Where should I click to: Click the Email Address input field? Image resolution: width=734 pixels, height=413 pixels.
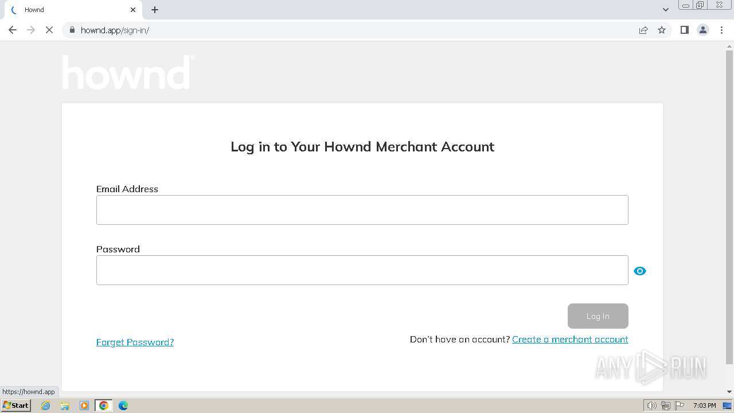coord(362,210)
